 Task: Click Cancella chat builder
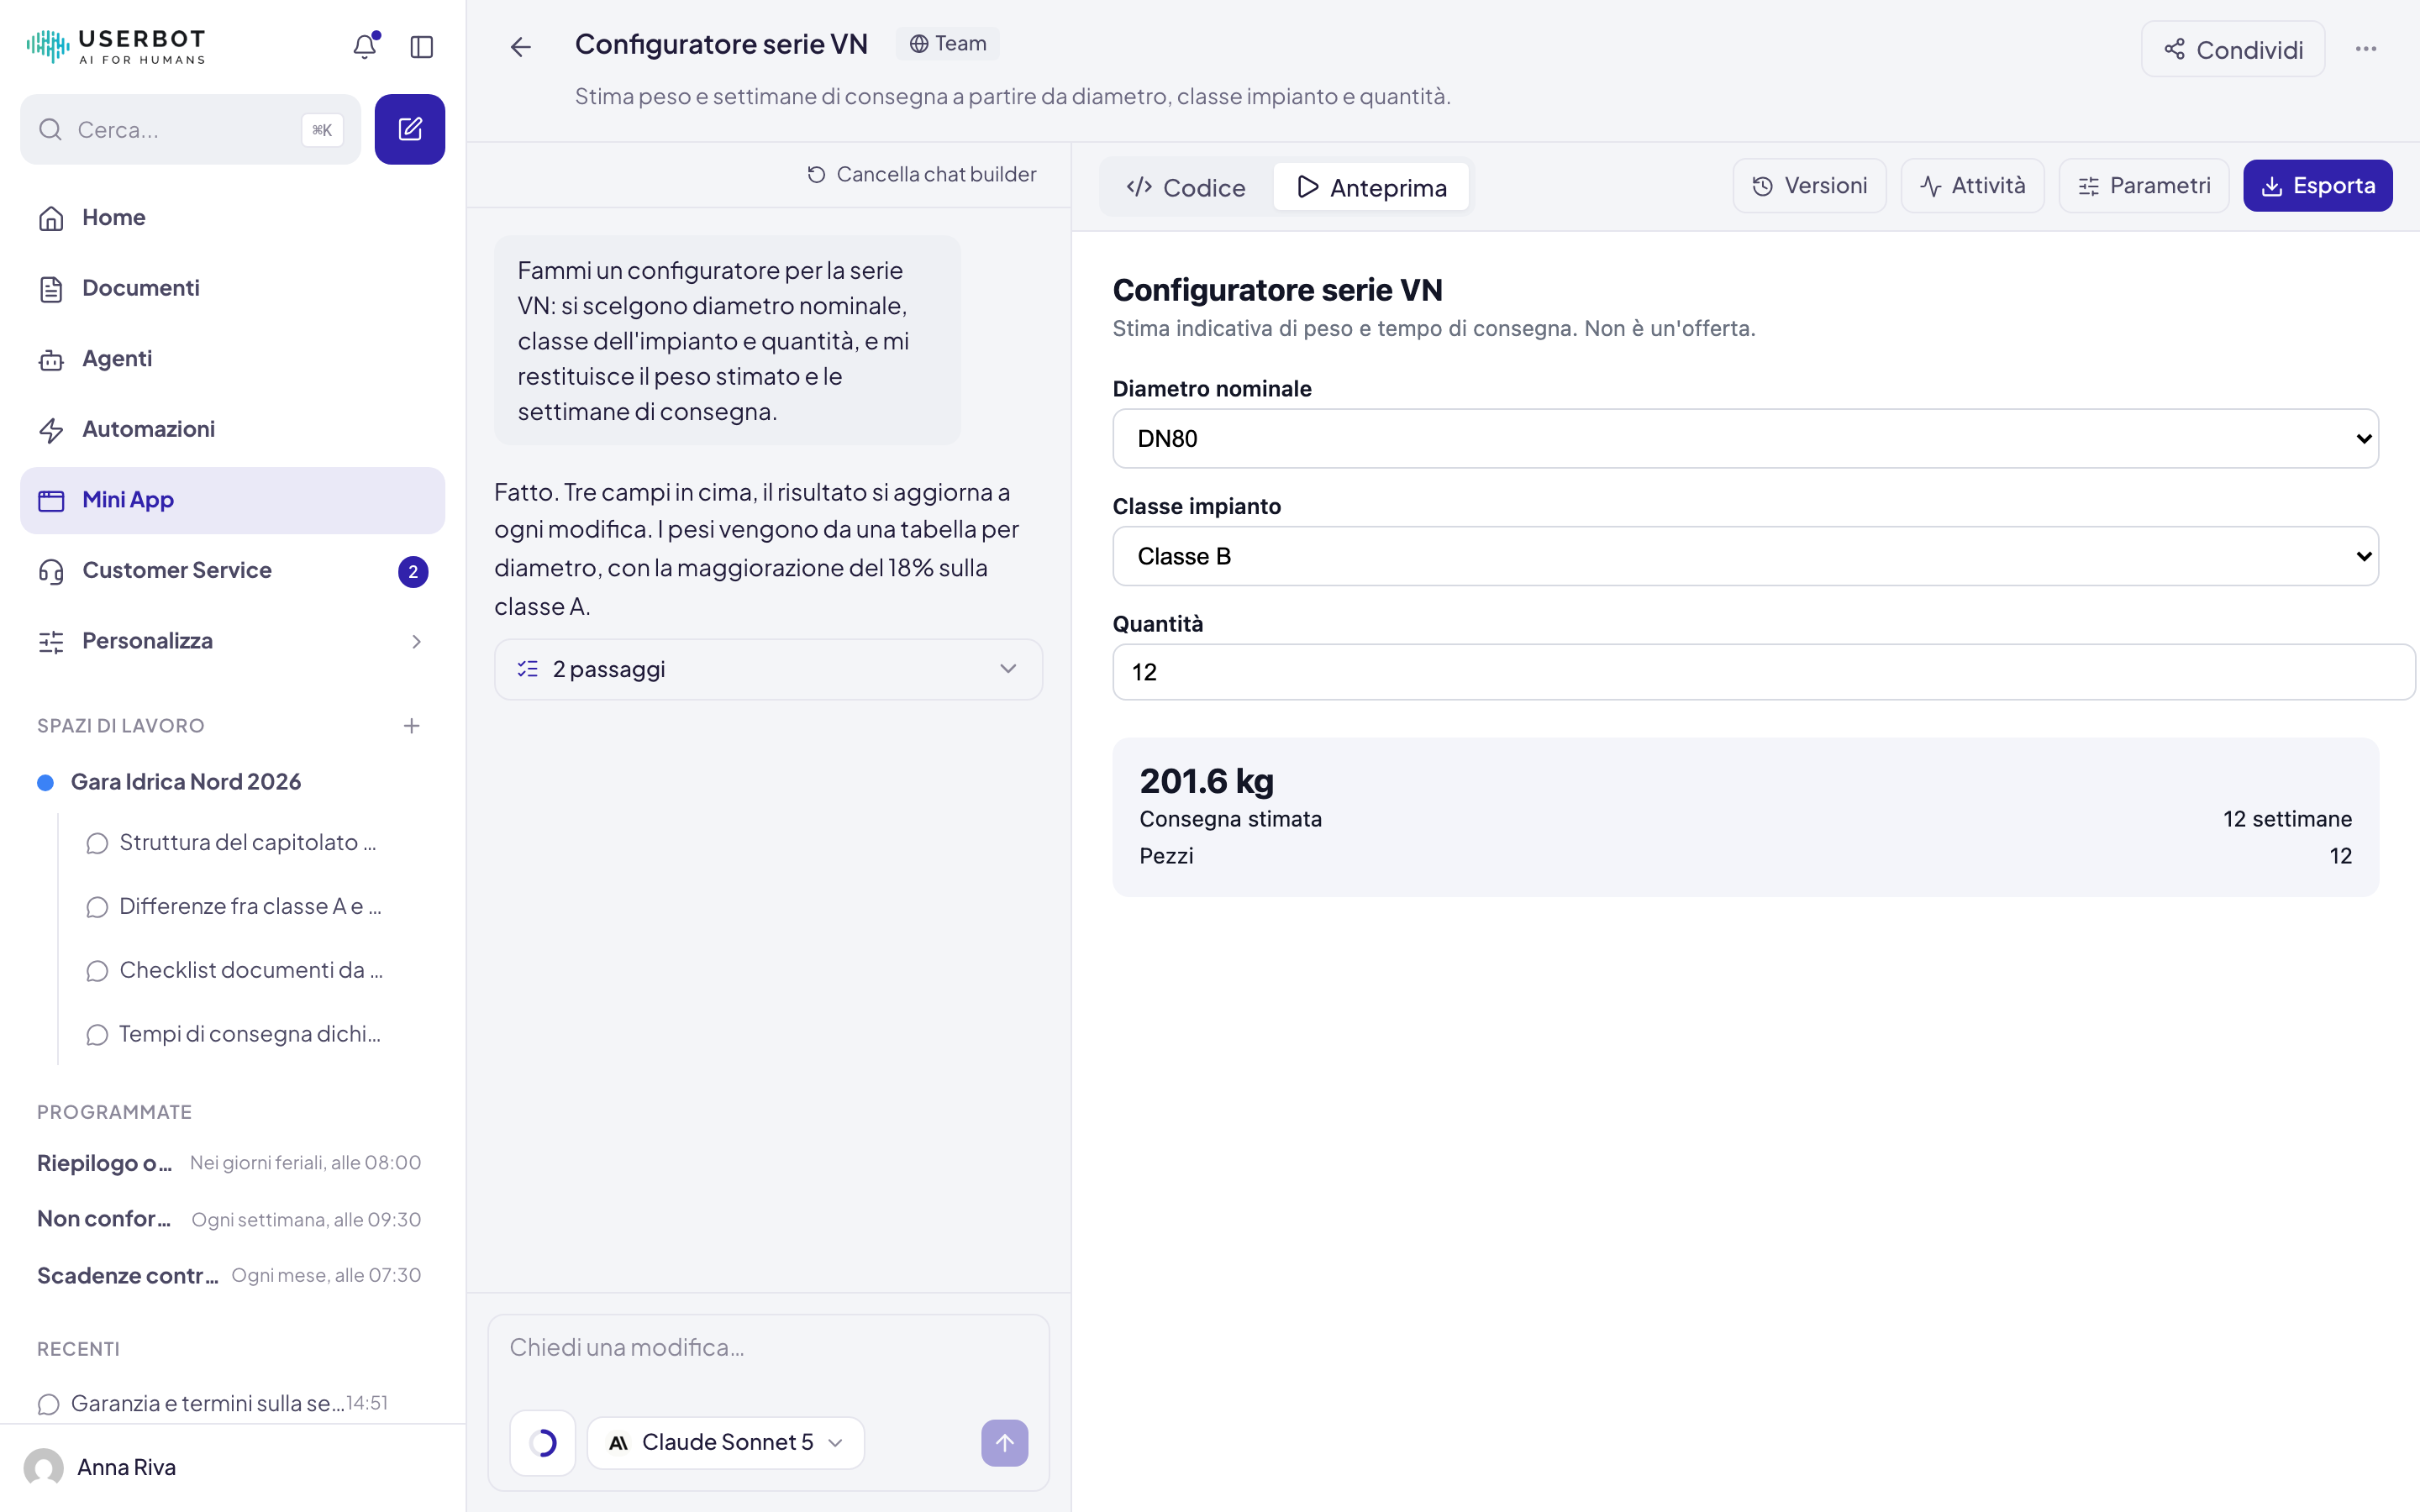[x=921, y=175]
